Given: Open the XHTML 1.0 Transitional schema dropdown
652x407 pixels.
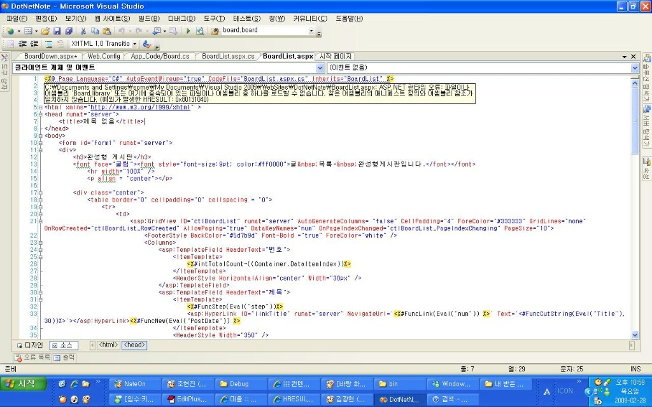Looking at the screenshot, I should [134, 44].
